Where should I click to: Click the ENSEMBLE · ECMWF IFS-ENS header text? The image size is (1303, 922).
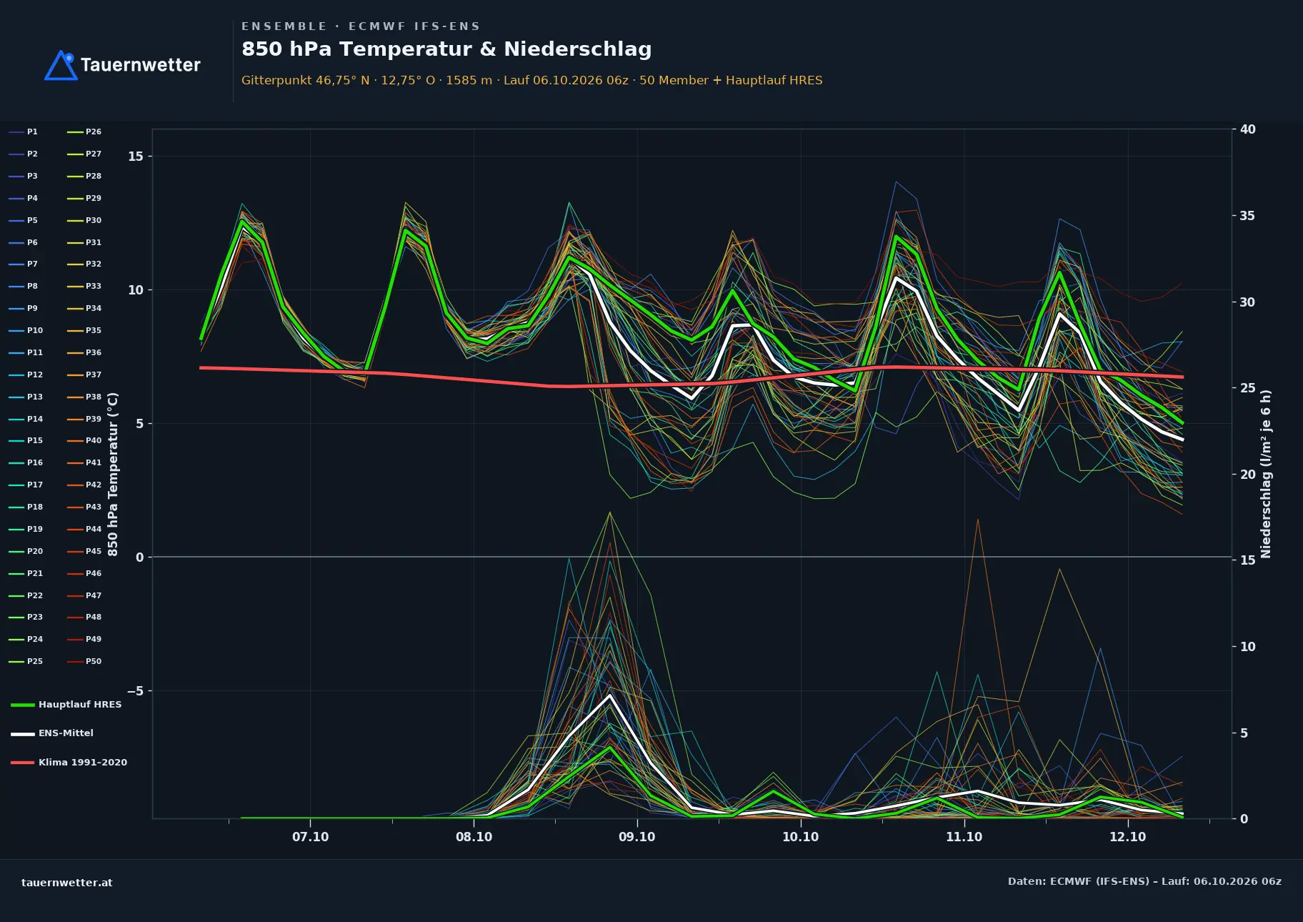(x=361, y=26)
